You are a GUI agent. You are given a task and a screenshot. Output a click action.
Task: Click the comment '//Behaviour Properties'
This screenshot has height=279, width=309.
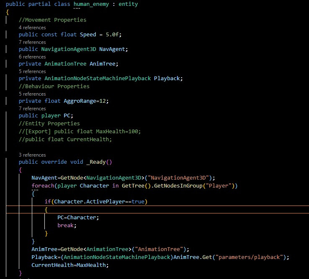click(x=54, y=86)
